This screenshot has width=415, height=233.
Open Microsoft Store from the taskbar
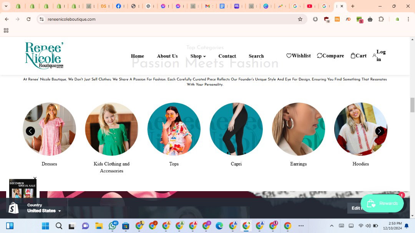(126, 226)
